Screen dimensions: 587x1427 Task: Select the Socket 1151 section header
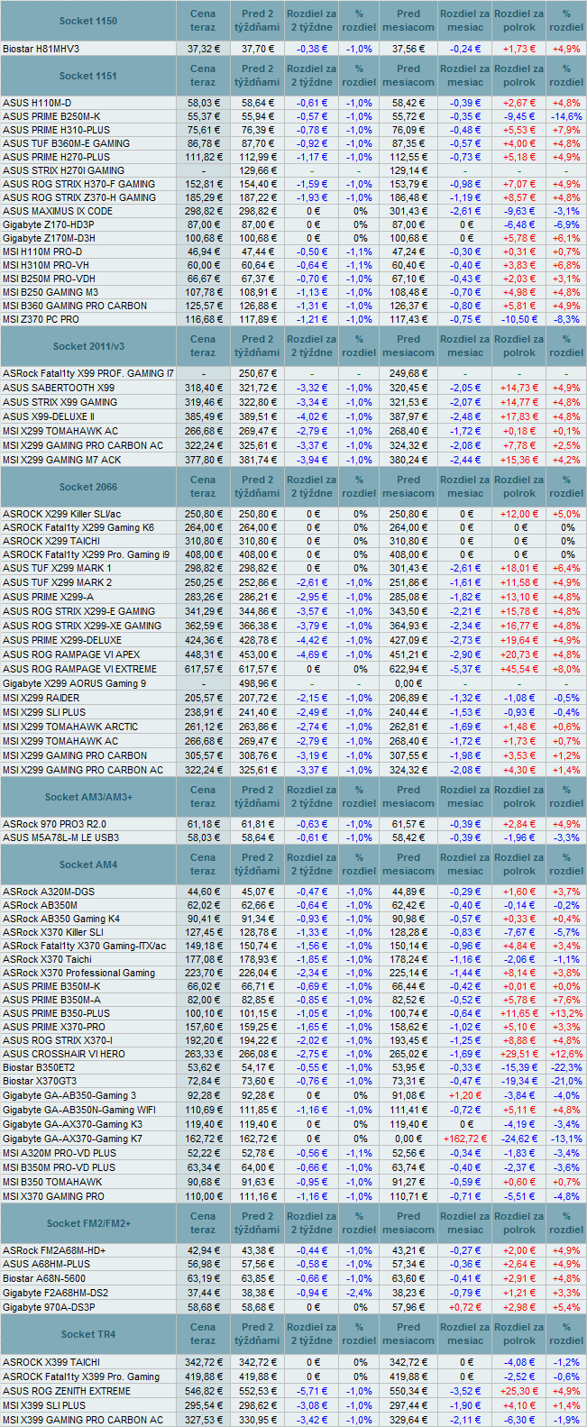click(88, 76)
